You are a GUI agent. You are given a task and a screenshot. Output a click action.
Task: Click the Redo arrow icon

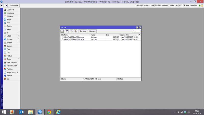tap(6, 5)
